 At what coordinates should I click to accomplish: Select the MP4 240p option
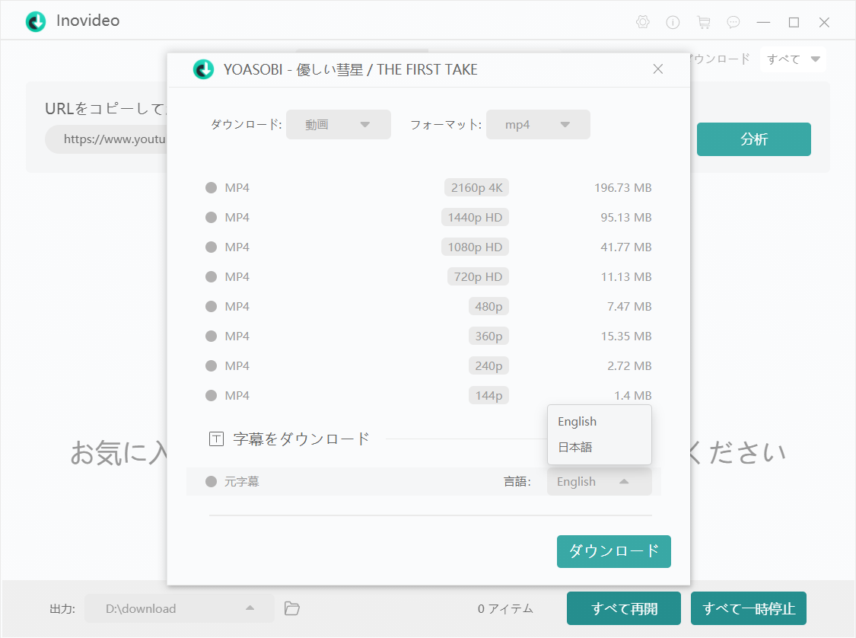point(212,366)
